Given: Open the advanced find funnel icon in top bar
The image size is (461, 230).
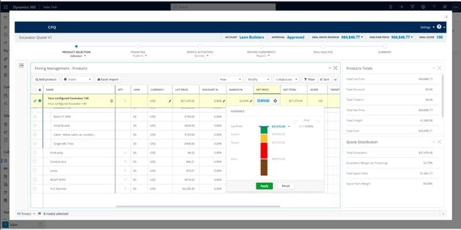Looking at the screenshot, I should (413, 7).
